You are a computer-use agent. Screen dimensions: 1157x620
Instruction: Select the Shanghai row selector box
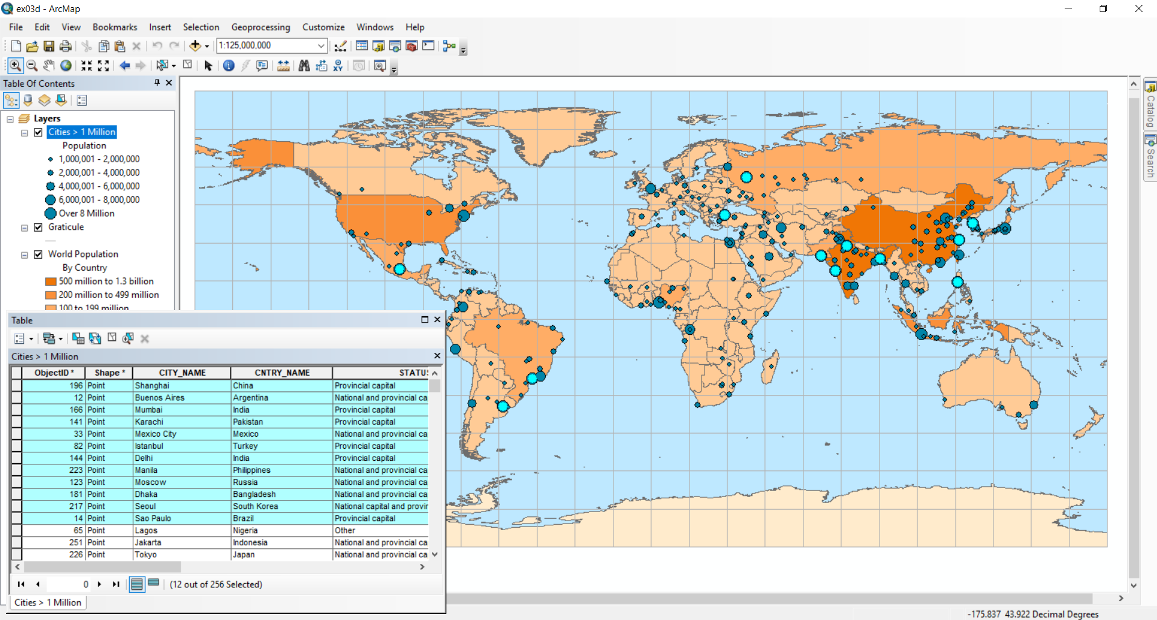point(16,385)
